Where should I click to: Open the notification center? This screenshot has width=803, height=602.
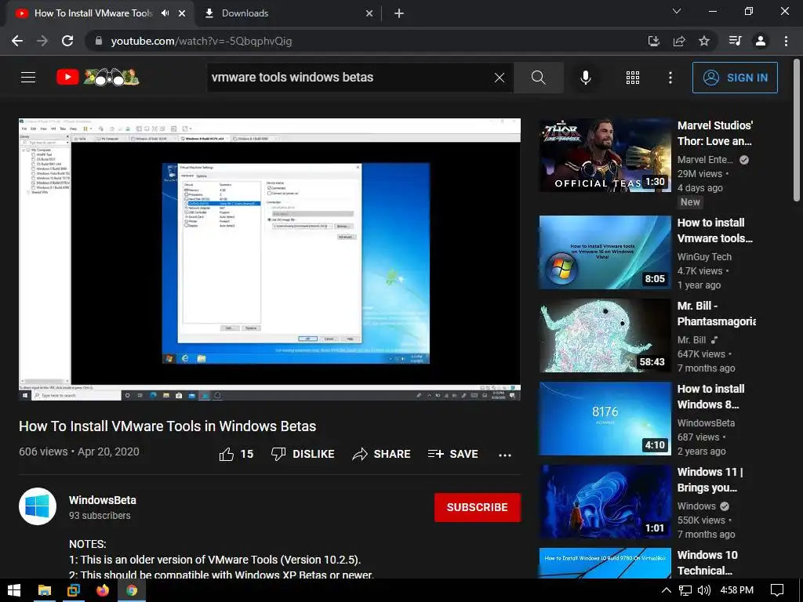(777, 590)
